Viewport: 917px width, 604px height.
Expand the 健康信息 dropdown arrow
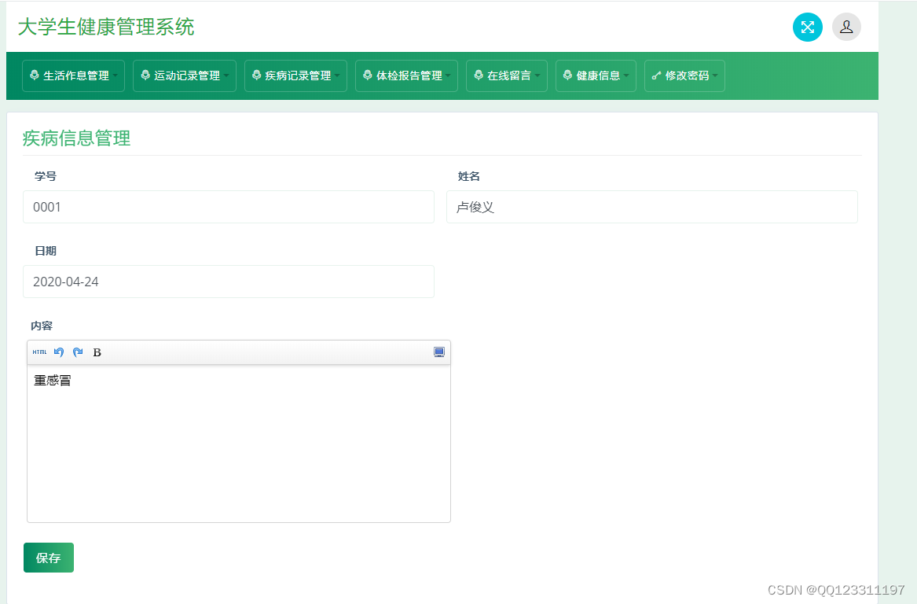click(x=626, y=75)
